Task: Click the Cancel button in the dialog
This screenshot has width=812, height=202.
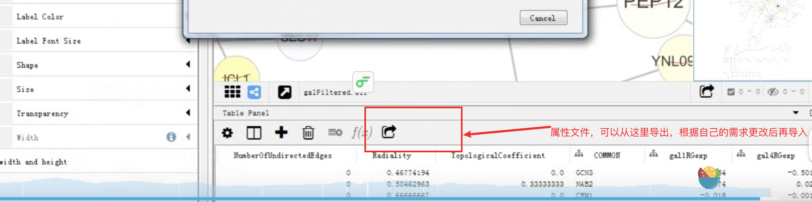Action: pyautogui.click(x=543, y=18)
